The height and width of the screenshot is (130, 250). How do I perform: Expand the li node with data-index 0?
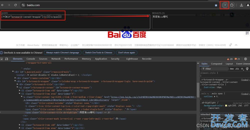19,91
